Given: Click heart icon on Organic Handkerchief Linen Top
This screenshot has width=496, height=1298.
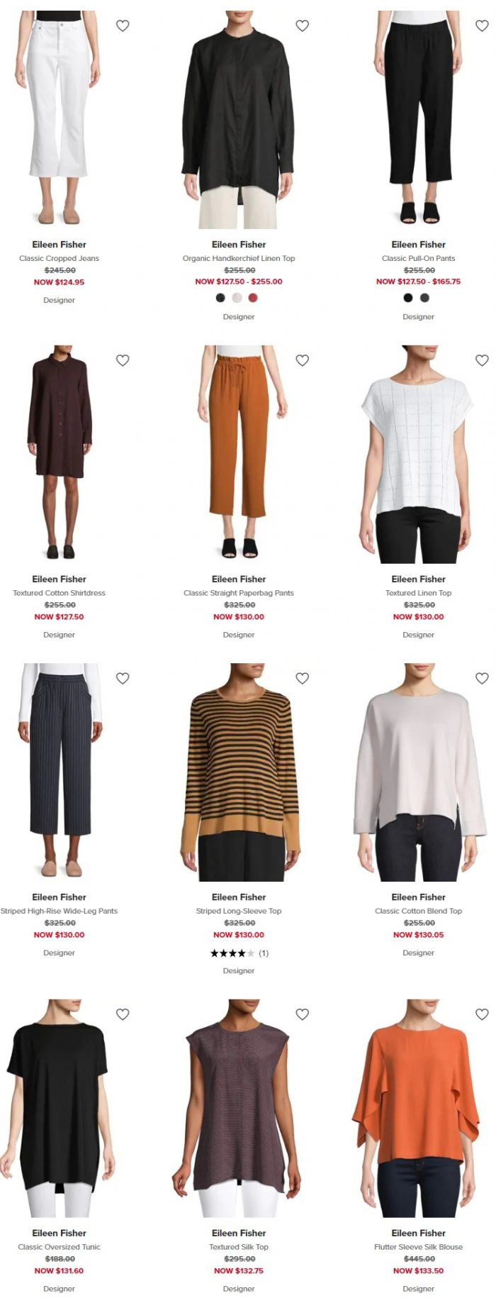Looking at the screenshot, I should [303, 26].
